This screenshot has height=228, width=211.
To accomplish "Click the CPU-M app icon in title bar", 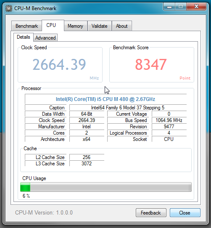I will coord(9,8).
